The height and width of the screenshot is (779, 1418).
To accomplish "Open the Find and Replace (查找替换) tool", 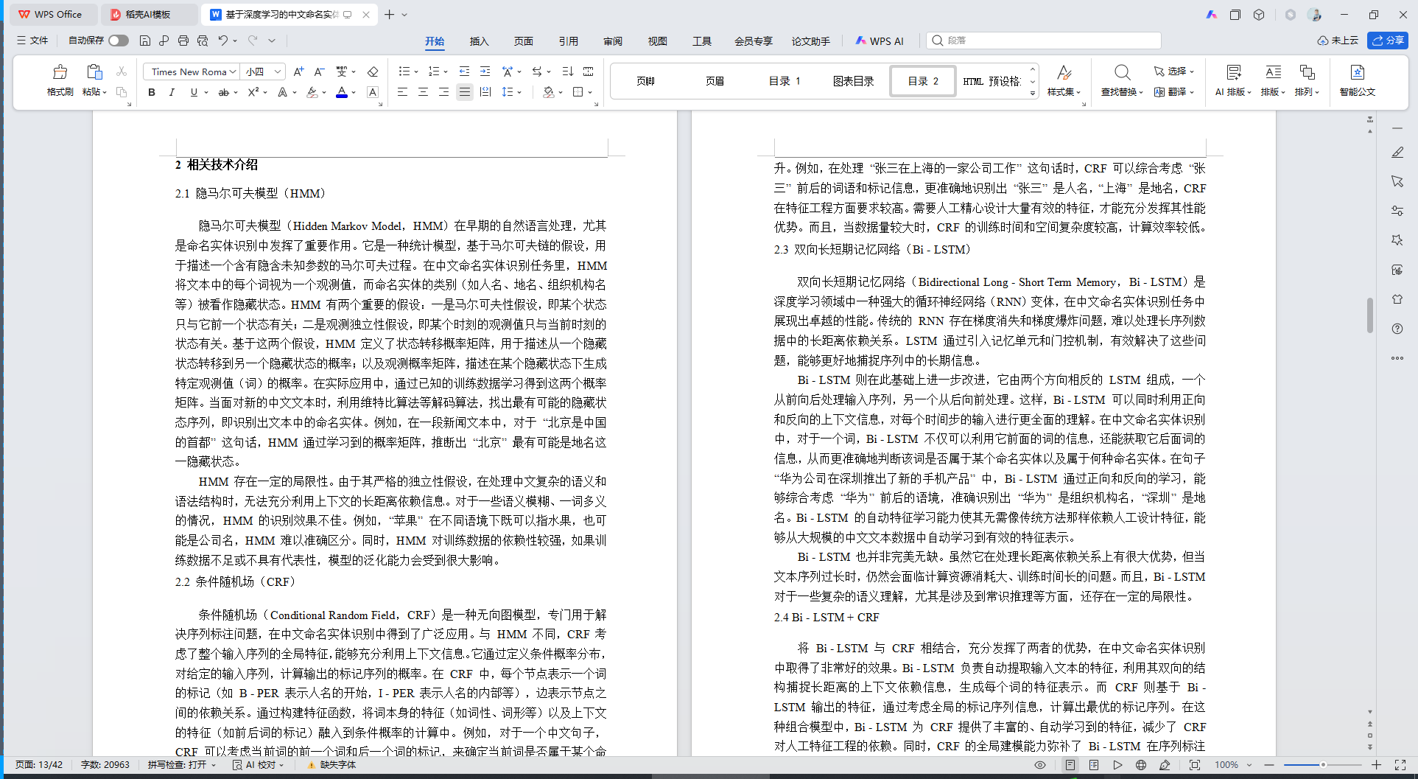I will point(1122,80).
